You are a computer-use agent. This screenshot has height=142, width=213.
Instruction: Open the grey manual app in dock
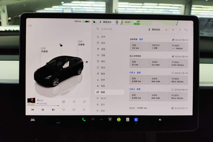coord(128,120)
